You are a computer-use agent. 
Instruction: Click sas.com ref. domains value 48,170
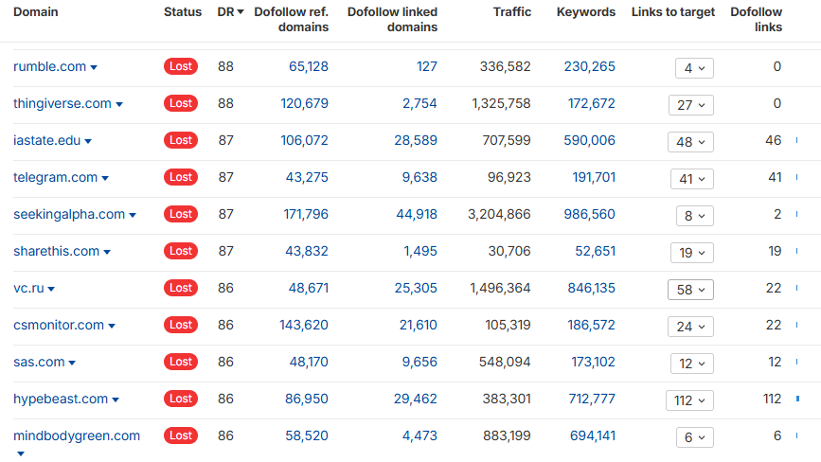point(309,362)
